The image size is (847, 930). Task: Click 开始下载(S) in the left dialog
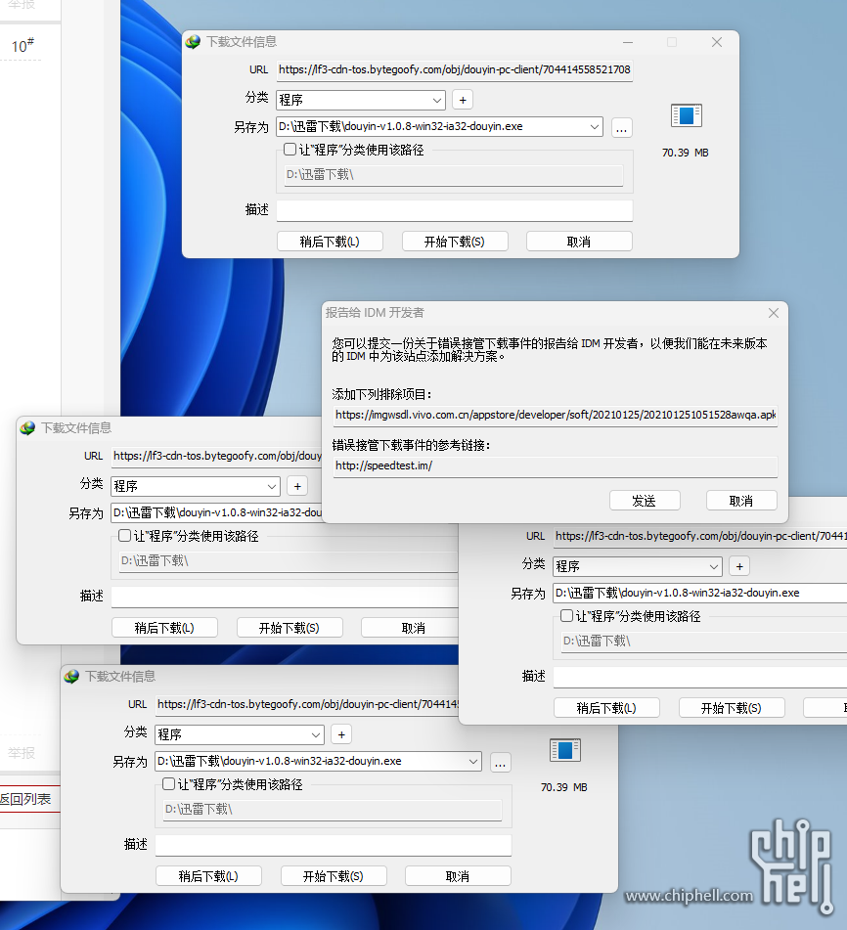[290, 628]
